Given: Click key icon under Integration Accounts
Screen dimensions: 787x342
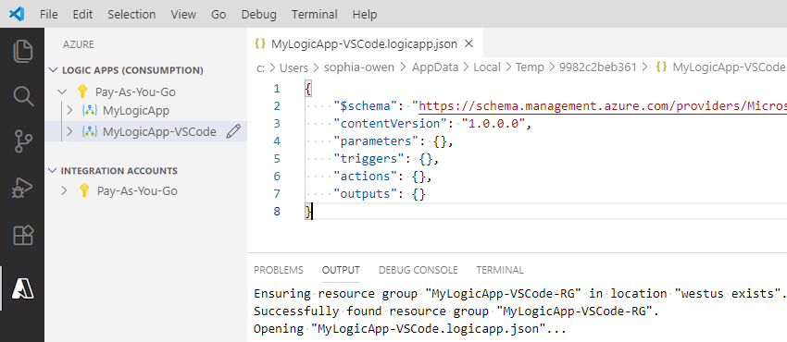Looking at the screenshot, I should pos(84,190).
